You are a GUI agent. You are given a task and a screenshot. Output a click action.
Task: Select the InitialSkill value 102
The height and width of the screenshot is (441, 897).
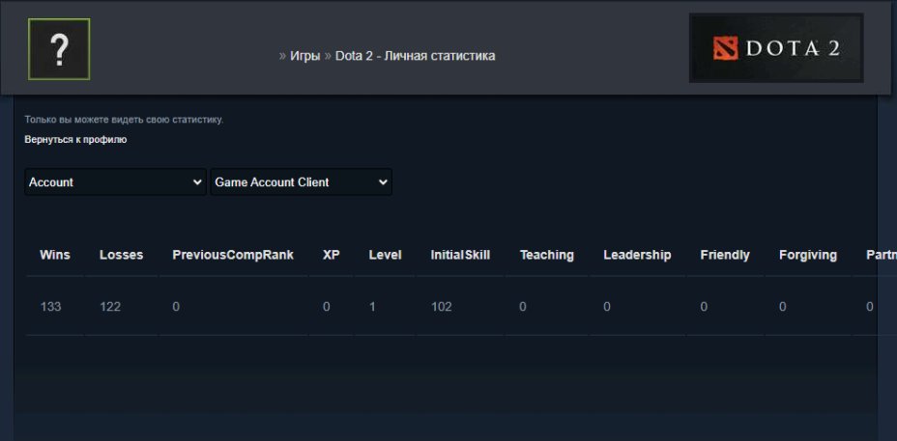(442, 307)
